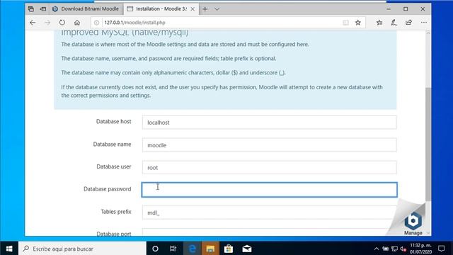Edit the Database user field
This screenshot has width=453, height=255.
click(x=269, y=167)
